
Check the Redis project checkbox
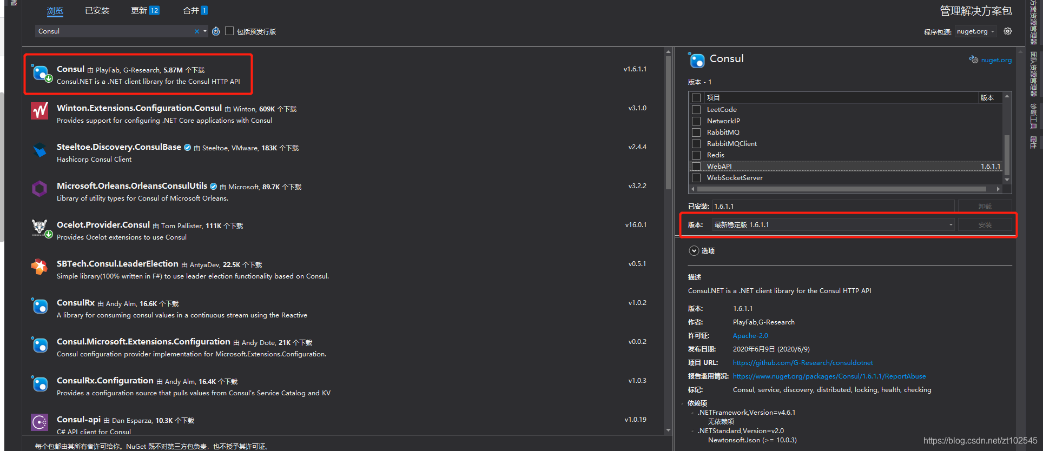696,155
